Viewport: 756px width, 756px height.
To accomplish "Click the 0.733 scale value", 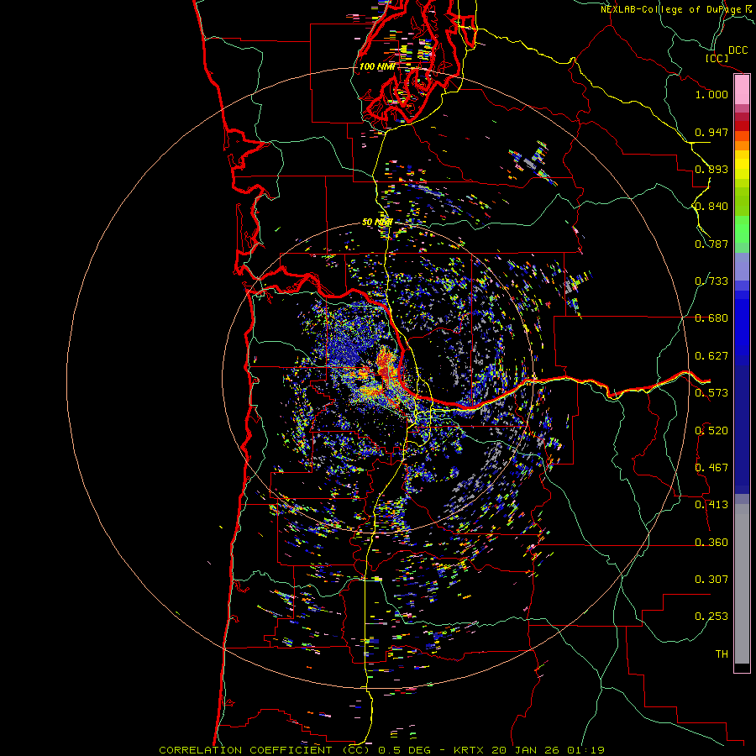I will tap(711, 281).
